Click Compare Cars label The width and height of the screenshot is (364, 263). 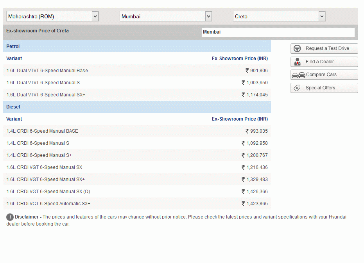click(x=321, y=75)
